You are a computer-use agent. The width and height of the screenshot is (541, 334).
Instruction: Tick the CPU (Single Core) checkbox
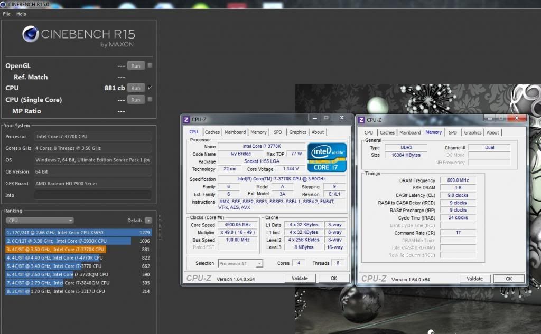[150, 99]
